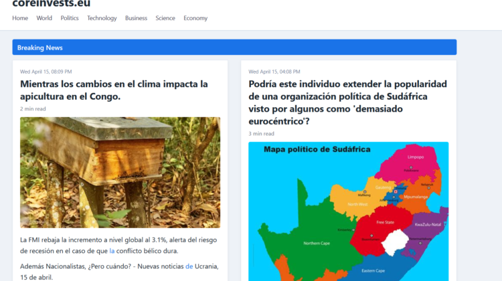Click the '2 min read' label
Image resolution: width=502 pixels, height=281 pixels.
[33, 108]
